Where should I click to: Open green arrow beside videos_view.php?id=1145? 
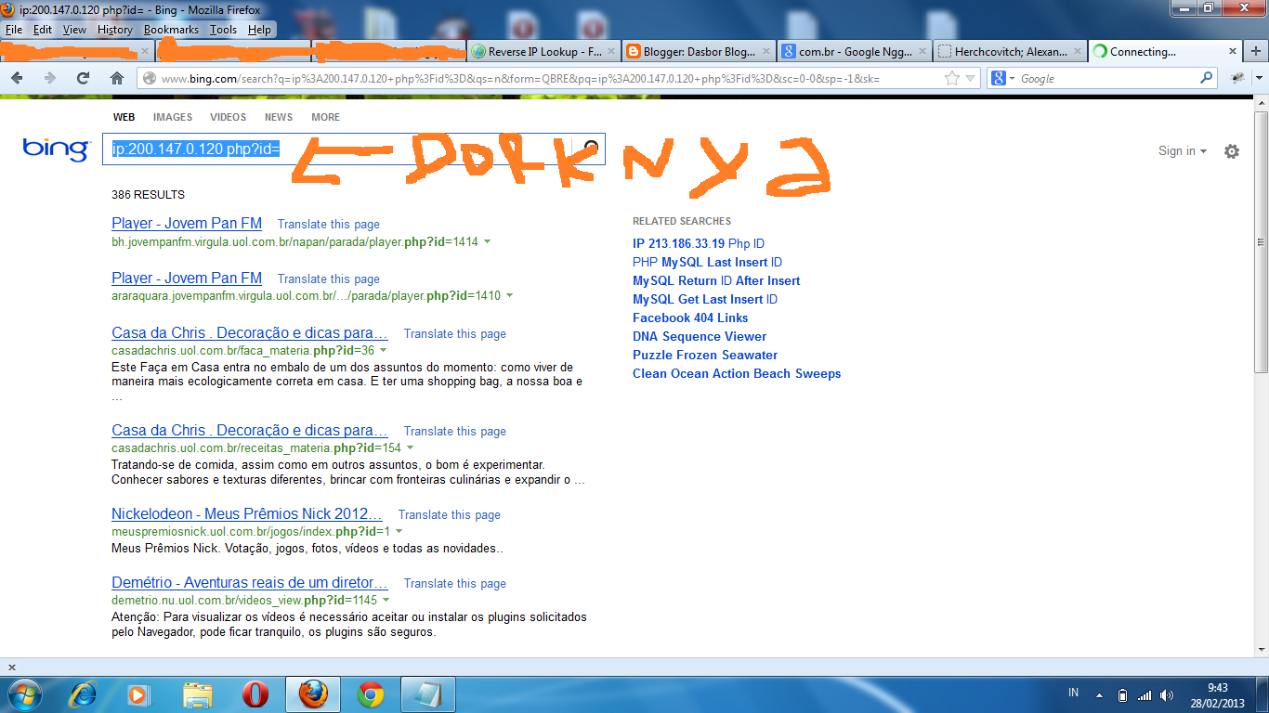click(x=386, y=601)
